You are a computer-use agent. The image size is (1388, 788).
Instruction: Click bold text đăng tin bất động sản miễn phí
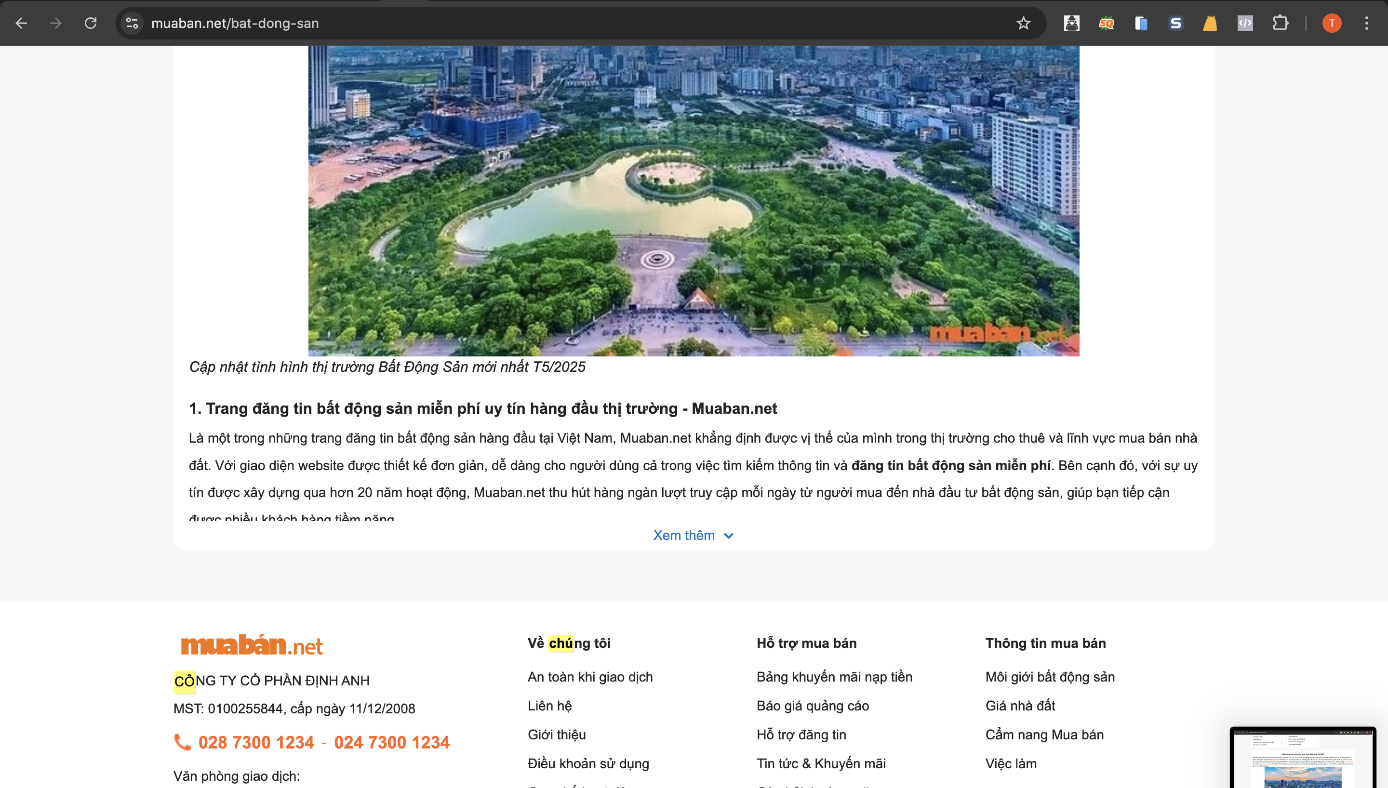950,465
